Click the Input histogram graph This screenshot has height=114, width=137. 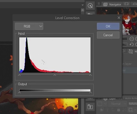click(x=55, y=55)
